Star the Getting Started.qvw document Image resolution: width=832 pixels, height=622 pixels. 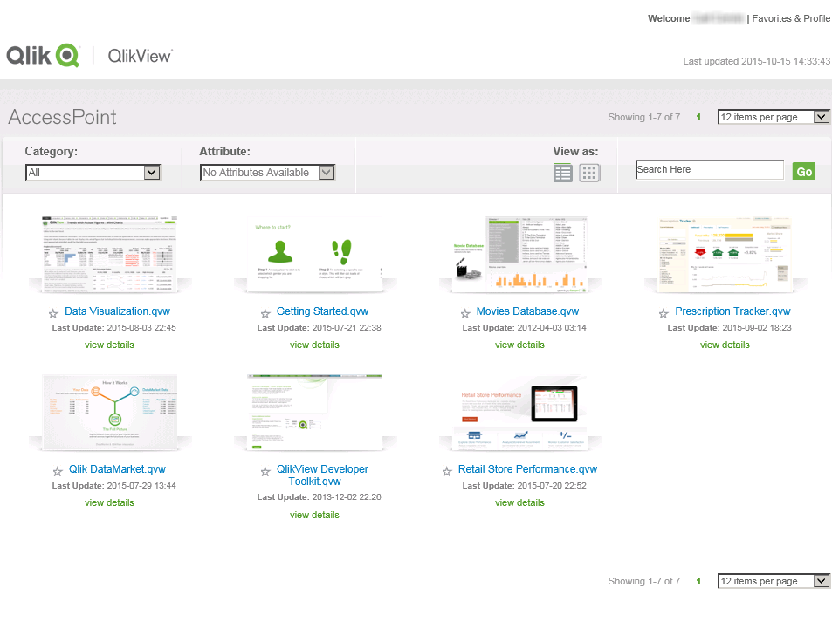265,313
